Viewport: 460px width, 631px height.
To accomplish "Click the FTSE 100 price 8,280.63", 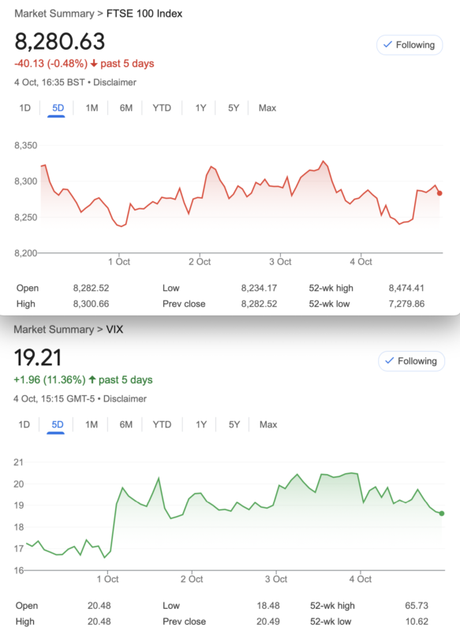I will pos(59,42).
